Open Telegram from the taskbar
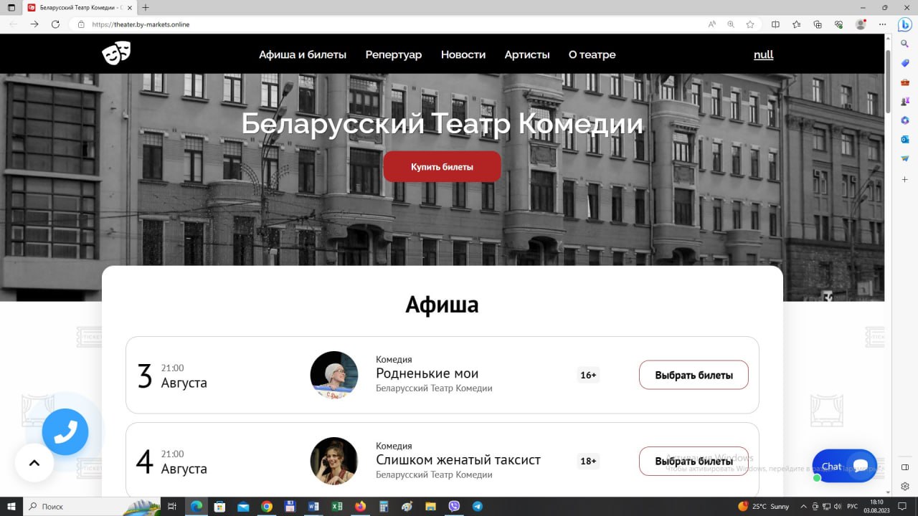918x516 pixels. pos(477,507)
